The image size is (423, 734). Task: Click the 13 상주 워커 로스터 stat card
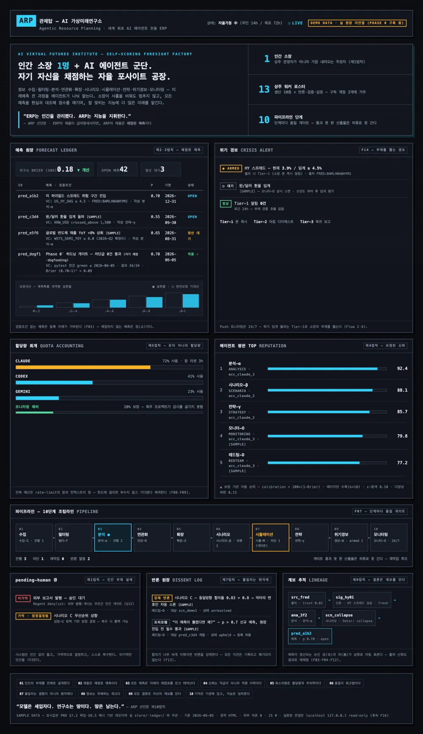330,89
